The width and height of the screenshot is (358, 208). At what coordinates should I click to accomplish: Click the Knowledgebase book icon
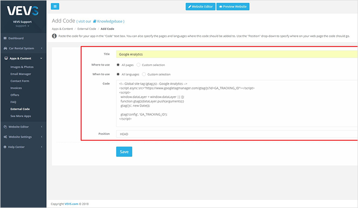pyautogui.click(x=95, y=21)
